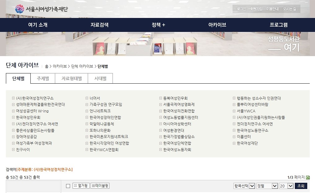Click the 로그인 link
The image size is (315, 193).
pos(242,9)
